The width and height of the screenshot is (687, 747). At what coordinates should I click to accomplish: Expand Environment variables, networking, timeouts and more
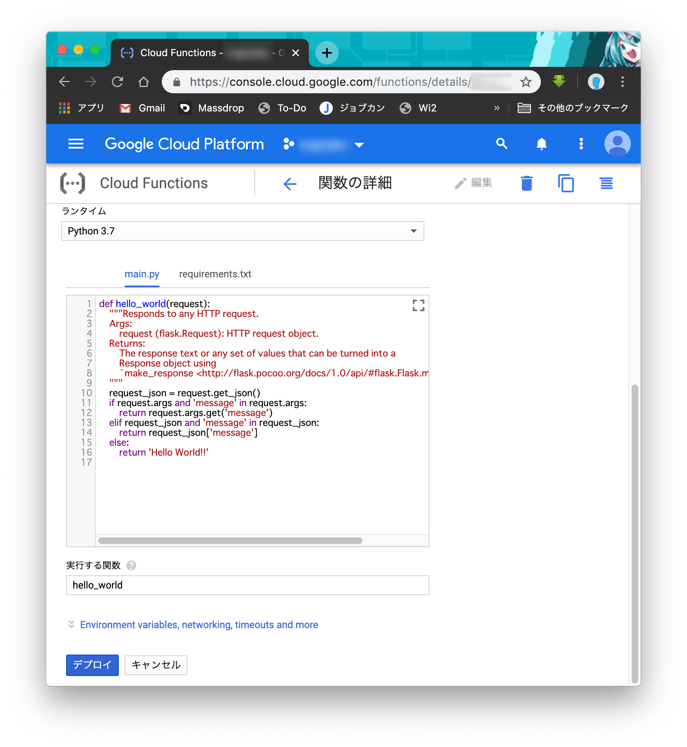pos(199,624)
